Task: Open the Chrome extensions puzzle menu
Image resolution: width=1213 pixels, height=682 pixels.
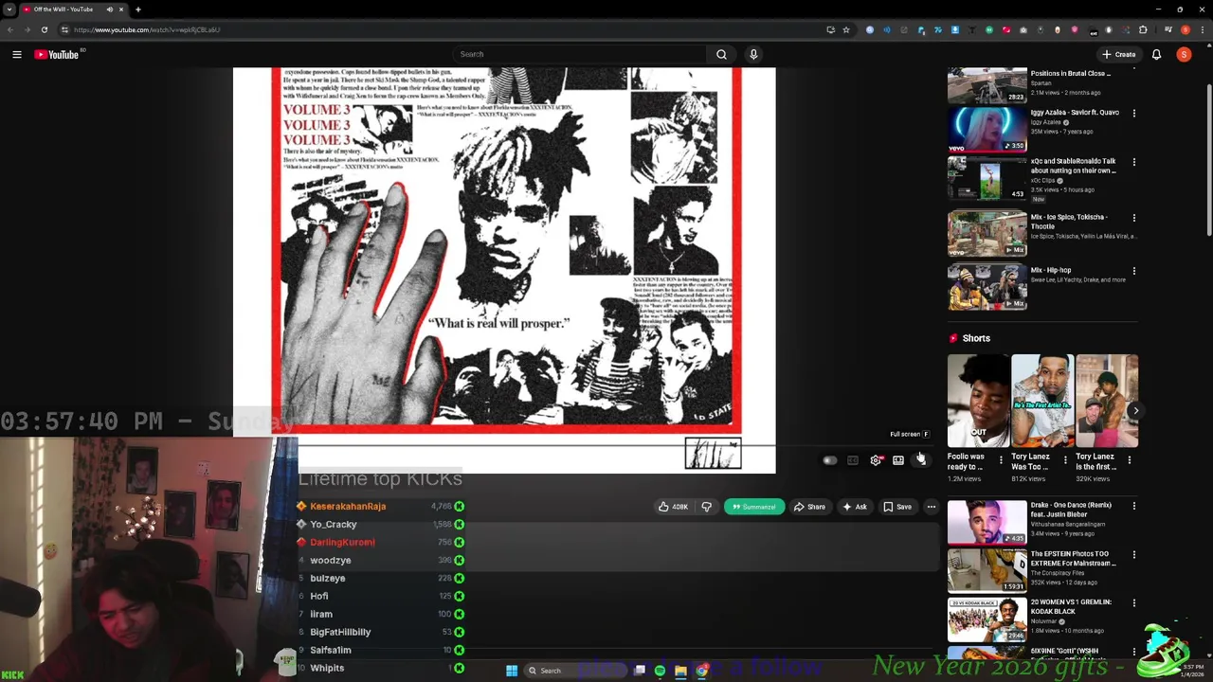Action: pyautogui.click(x=1143, y=29)
